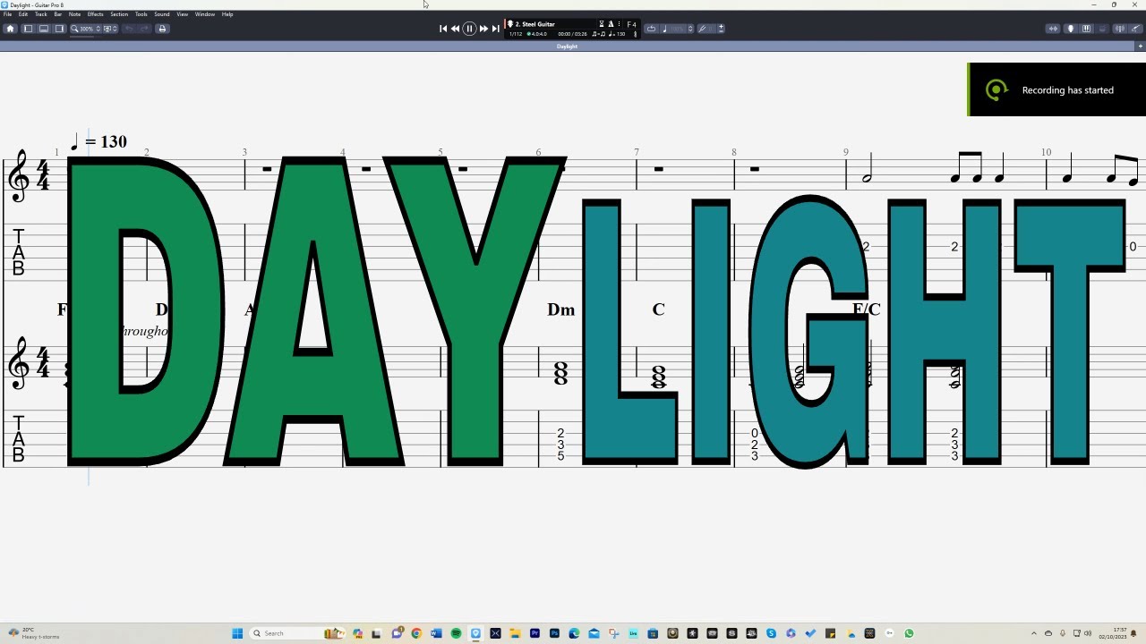Screen dimensions: 1146x644
Task: Dismiss the Recording has started notification
Action: click(1057, 89)
